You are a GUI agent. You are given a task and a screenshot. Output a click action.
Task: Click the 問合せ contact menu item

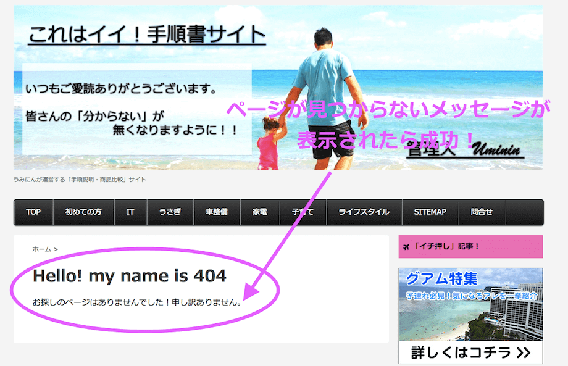pyautogui.click(x=482, y=212)
